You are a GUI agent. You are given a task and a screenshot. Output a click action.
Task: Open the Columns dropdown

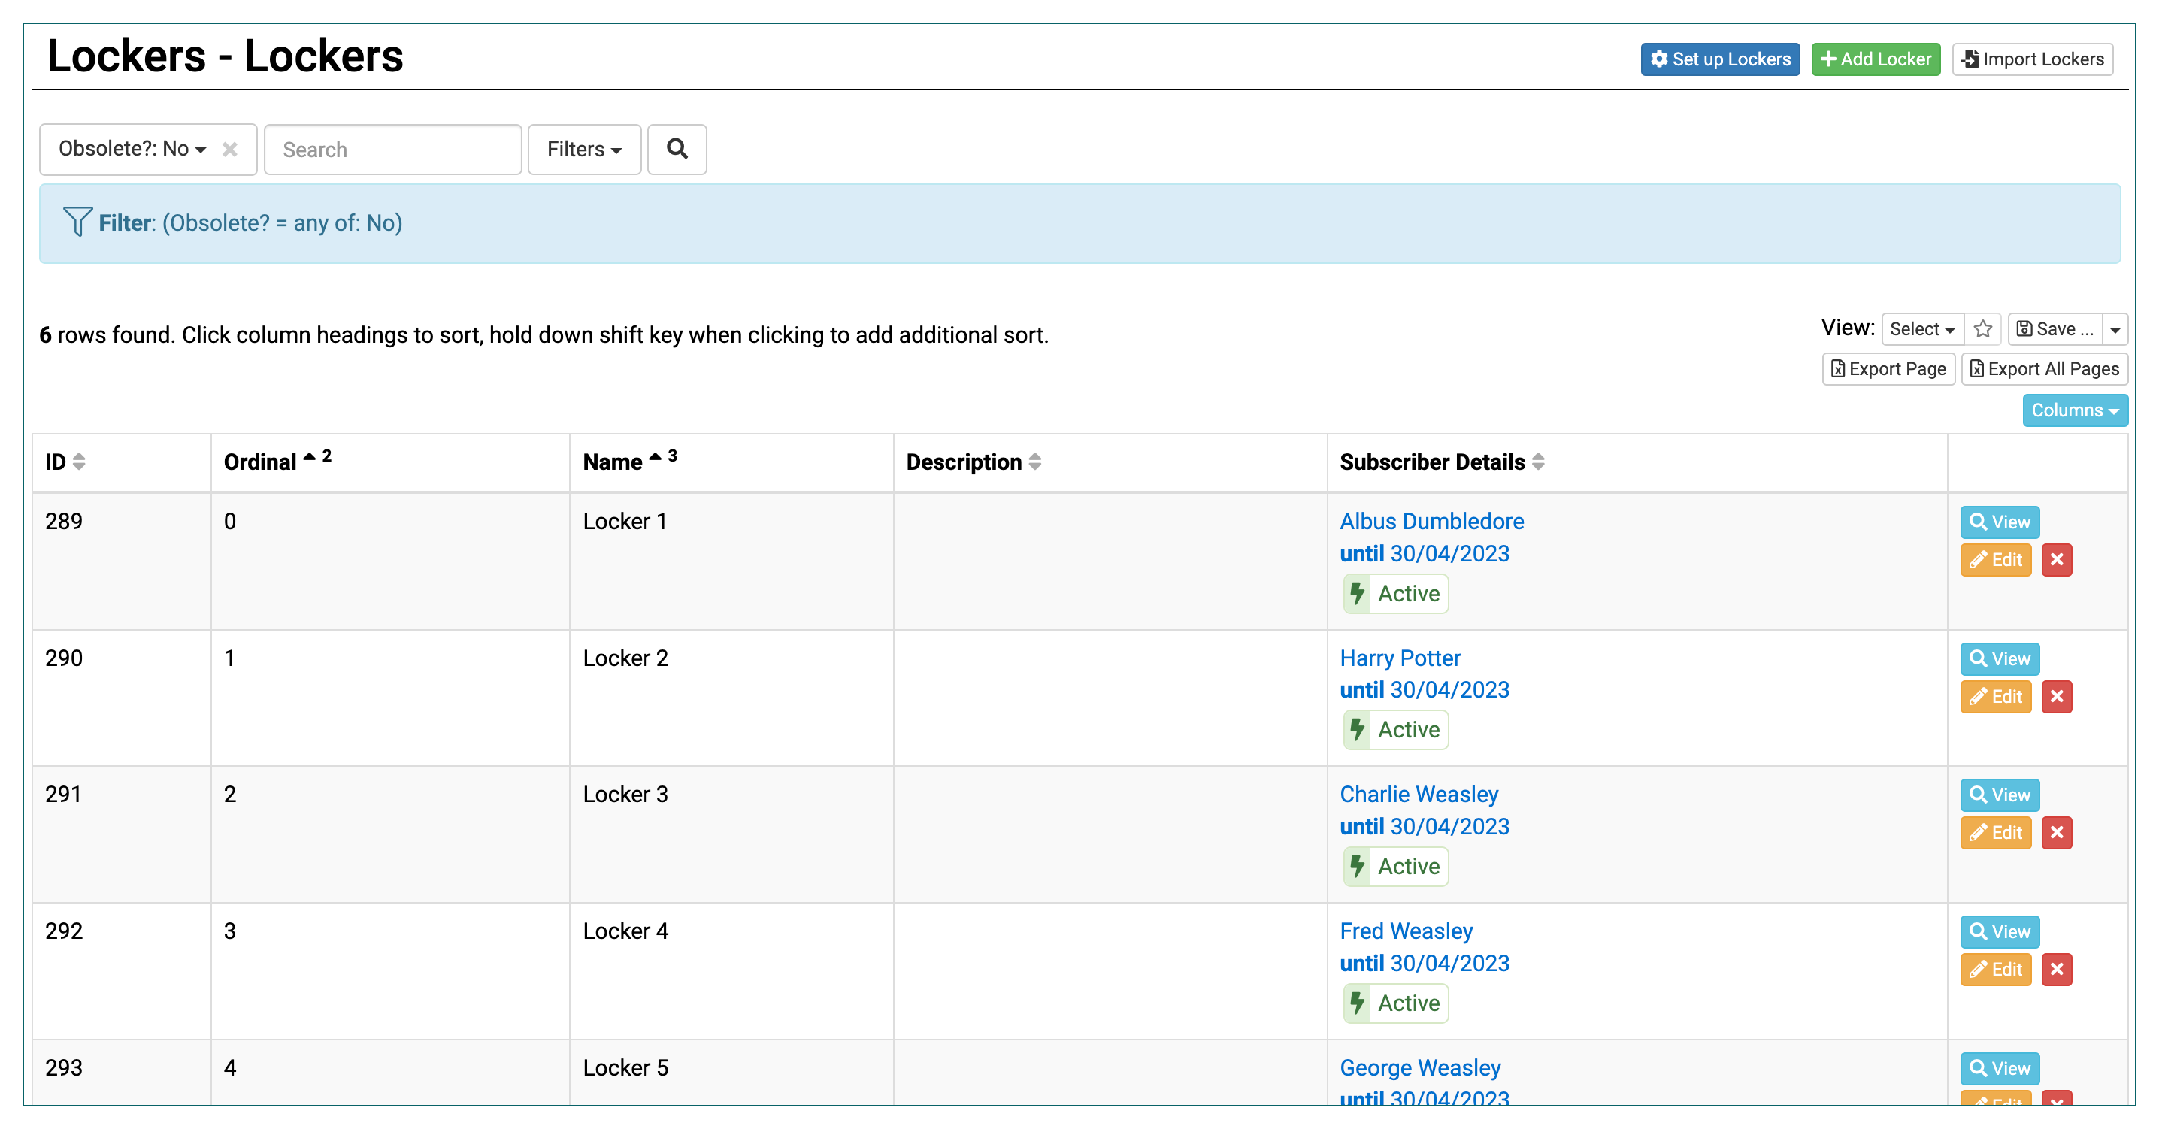[x=2074, y=410]
